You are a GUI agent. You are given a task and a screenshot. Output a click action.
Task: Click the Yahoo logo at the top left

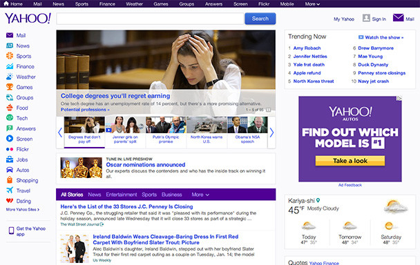[28, 19]
